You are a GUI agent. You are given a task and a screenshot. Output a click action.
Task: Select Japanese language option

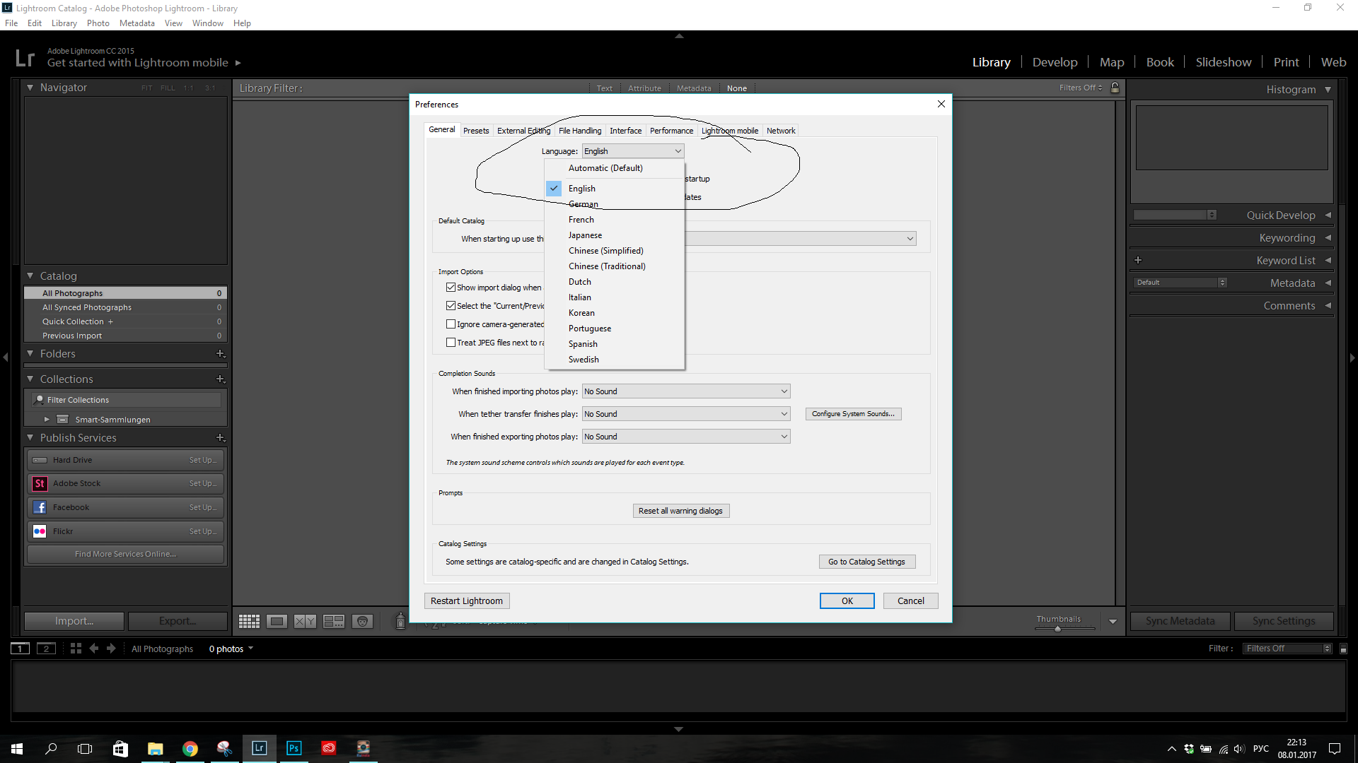pos(586,235)
